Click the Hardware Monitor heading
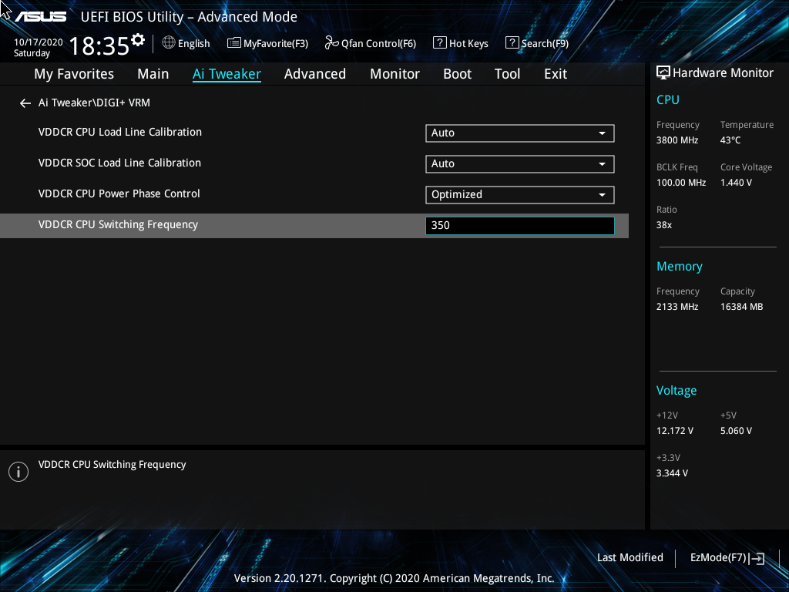 coord(723,73)
